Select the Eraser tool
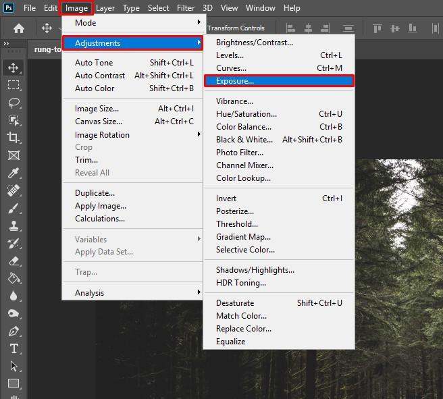This screenshot has width=443, height=399. point(14,261)
